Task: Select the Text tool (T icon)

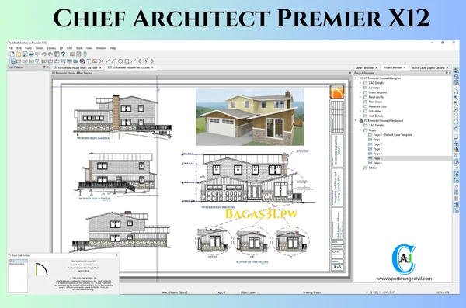Action: click(x=89, y=61)
